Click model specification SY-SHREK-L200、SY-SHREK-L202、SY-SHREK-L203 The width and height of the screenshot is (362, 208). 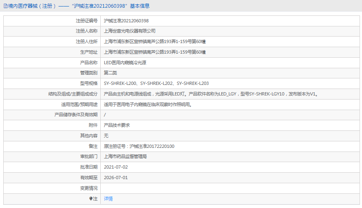(x=156, y=84)
